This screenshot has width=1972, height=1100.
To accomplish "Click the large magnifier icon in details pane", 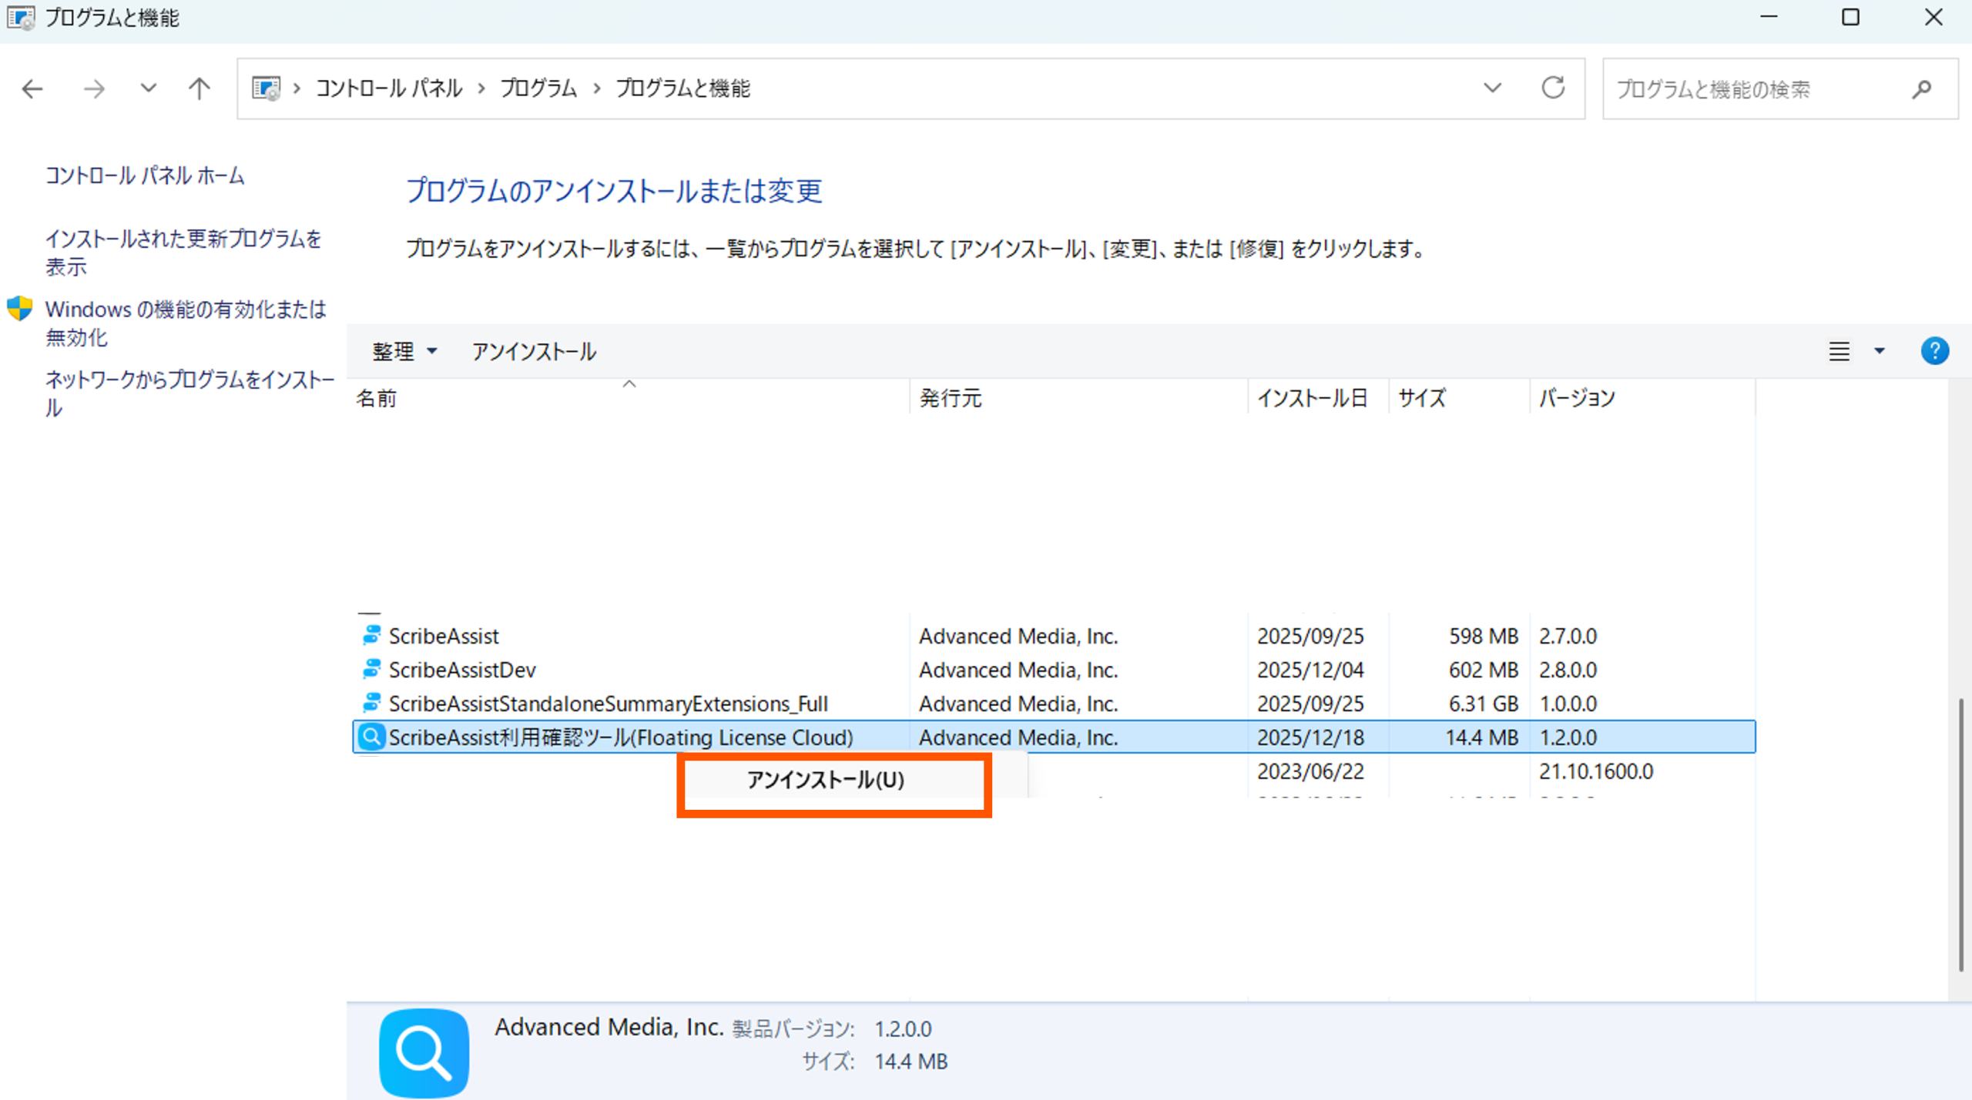I will pyautogui.click(x=424, y=1052).
